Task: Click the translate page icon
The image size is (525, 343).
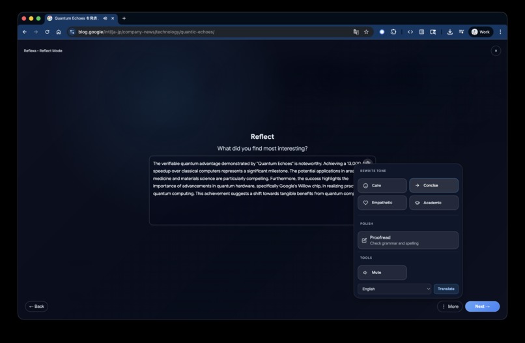Action: pyautogui.click(x=356, y=32)
